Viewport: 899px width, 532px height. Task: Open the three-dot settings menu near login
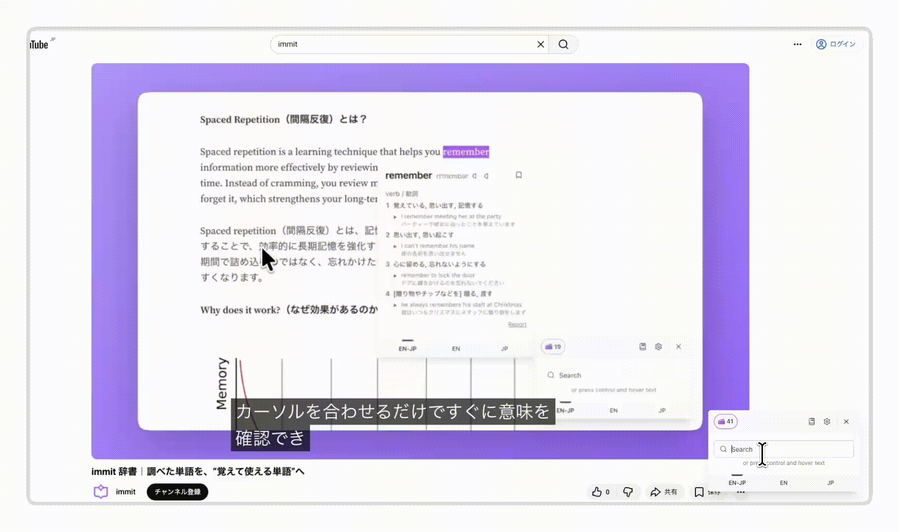[797, 44]
